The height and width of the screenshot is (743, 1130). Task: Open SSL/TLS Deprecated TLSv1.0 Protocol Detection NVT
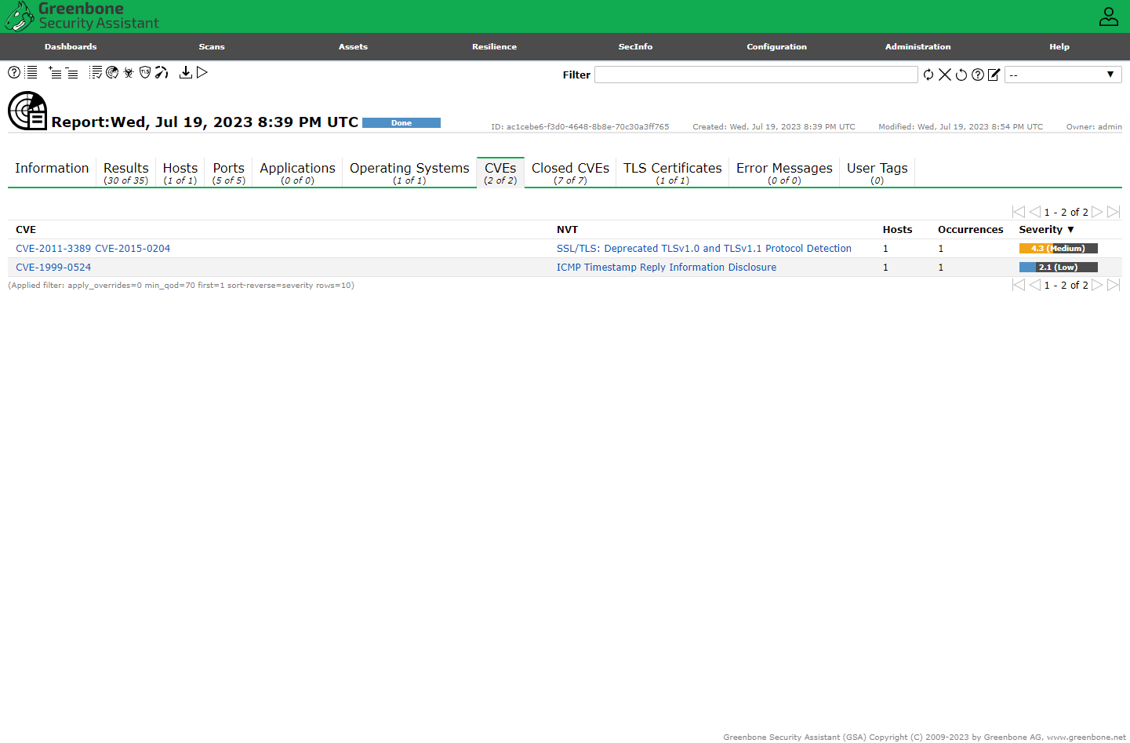[x=704, y=248]
